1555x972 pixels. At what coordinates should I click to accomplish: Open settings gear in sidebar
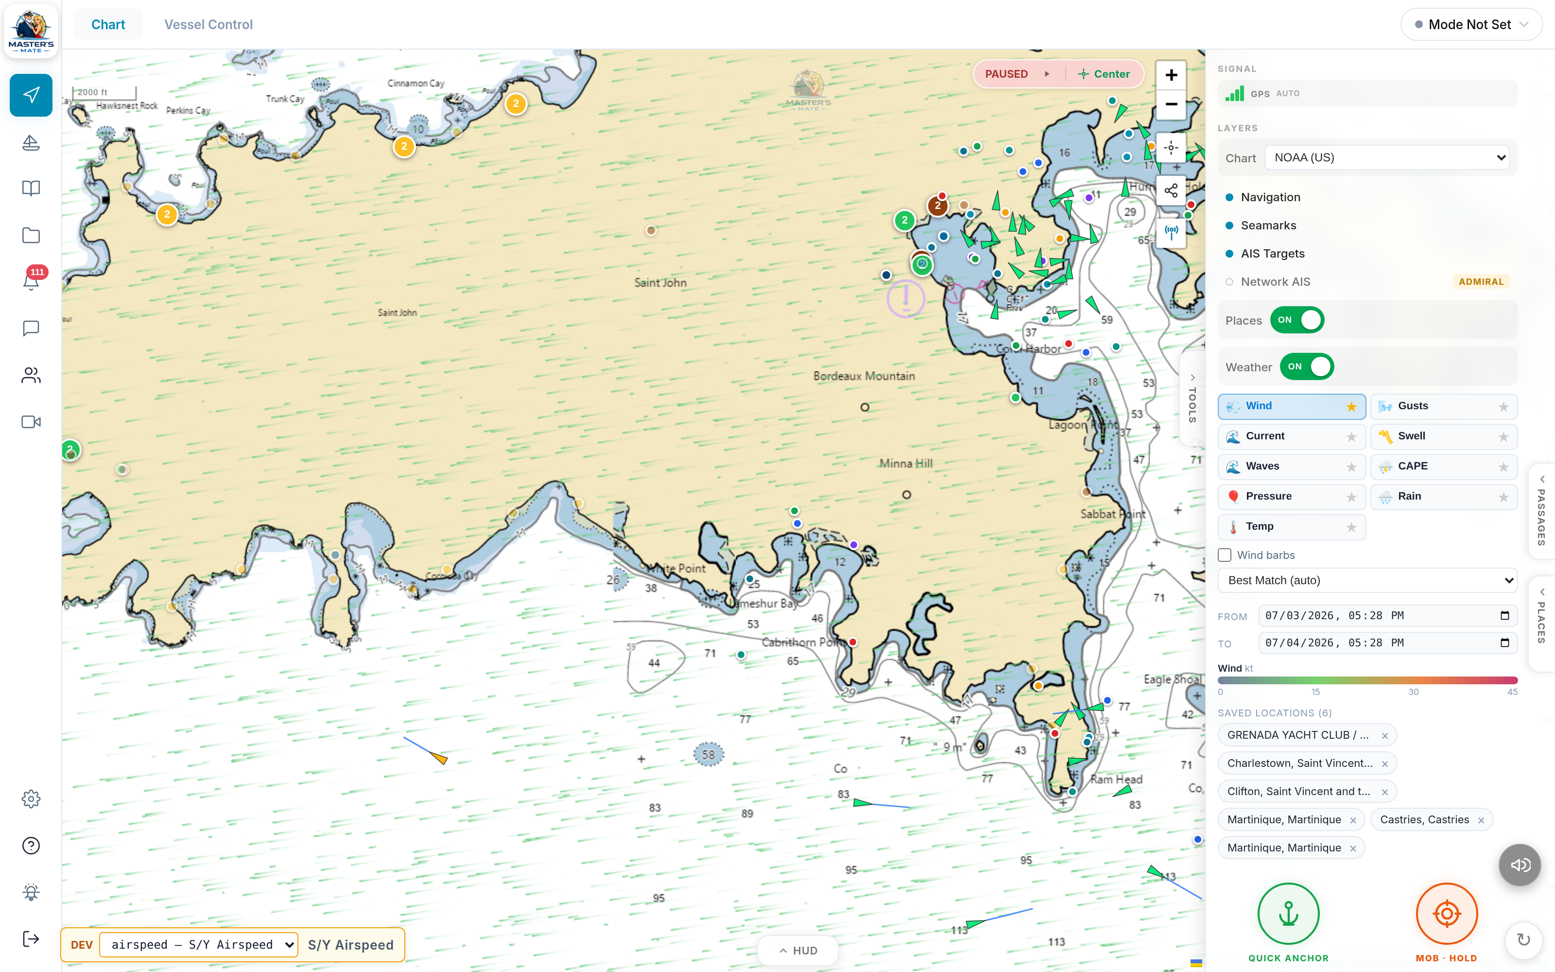click(x=31, y=799)
